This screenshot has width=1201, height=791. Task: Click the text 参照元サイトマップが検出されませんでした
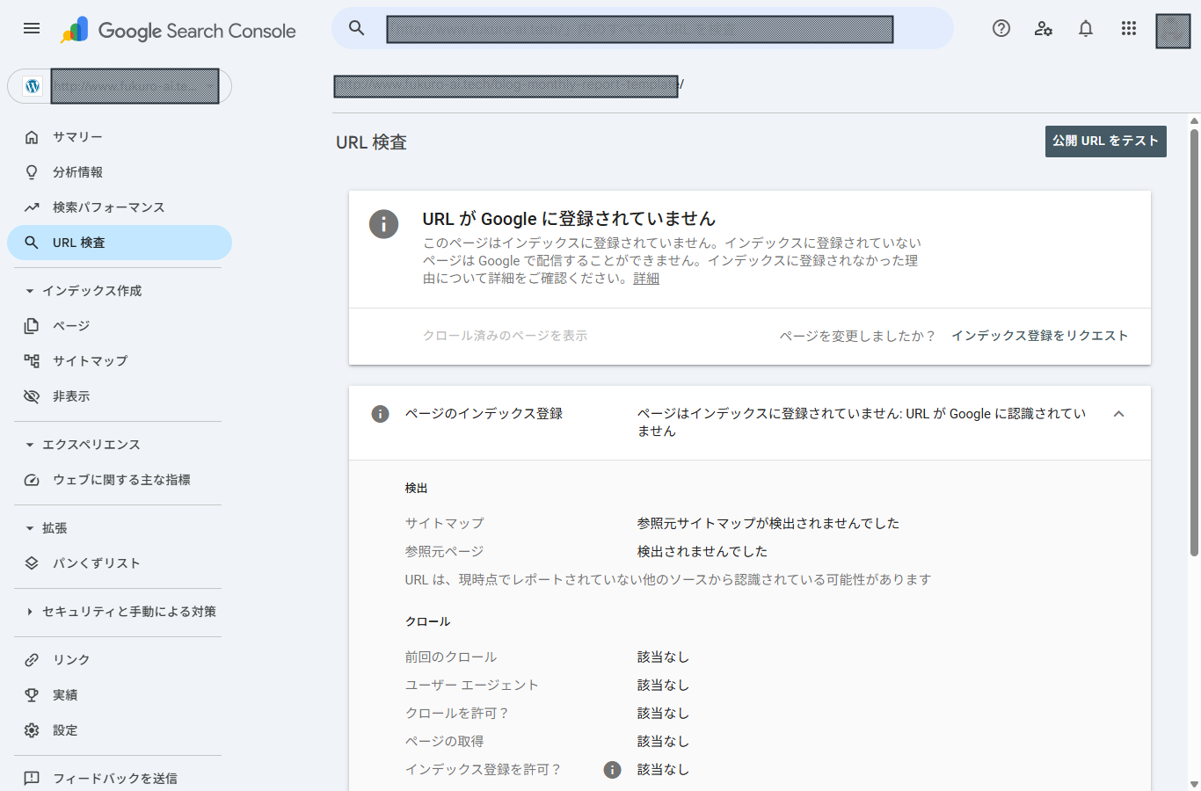tap(768, 524)
